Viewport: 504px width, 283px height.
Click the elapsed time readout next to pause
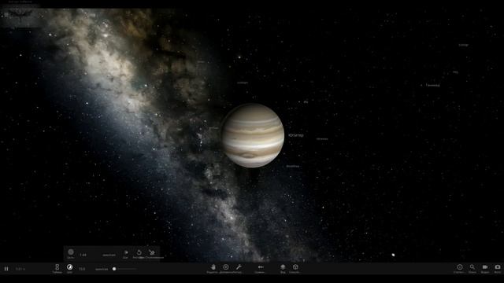pyautogui.click(x=20, y=269)
